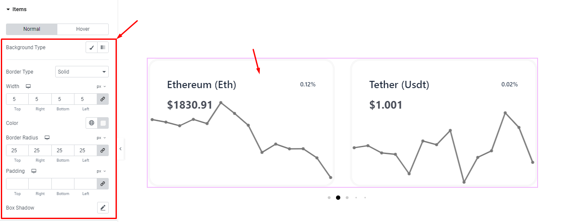Edit Box Shadow pencil icon

tap(103, 208)
